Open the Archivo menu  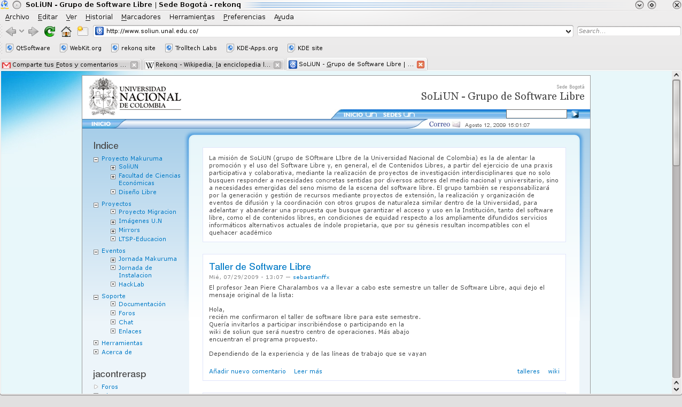(17, 17)
